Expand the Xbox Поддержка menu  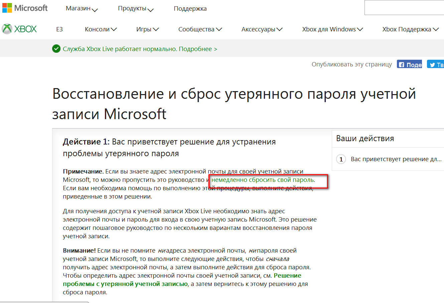tap(411, 29)
